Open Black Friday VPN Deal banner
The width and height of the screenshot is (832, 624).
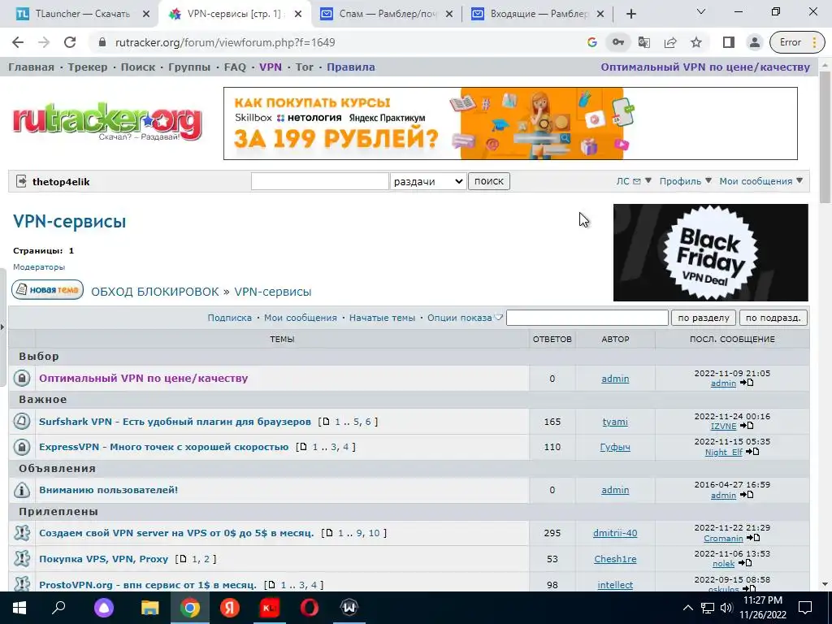pos(710,253)
